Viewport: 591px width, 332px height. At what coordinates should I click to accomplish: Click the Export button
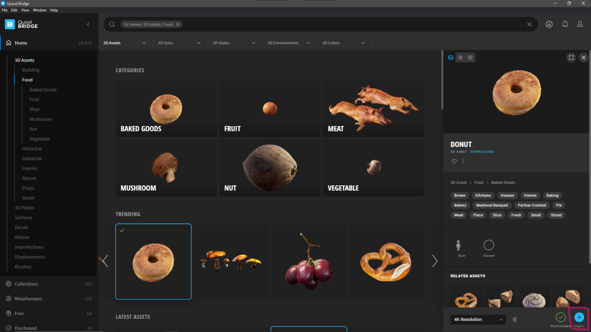(578, 318)
